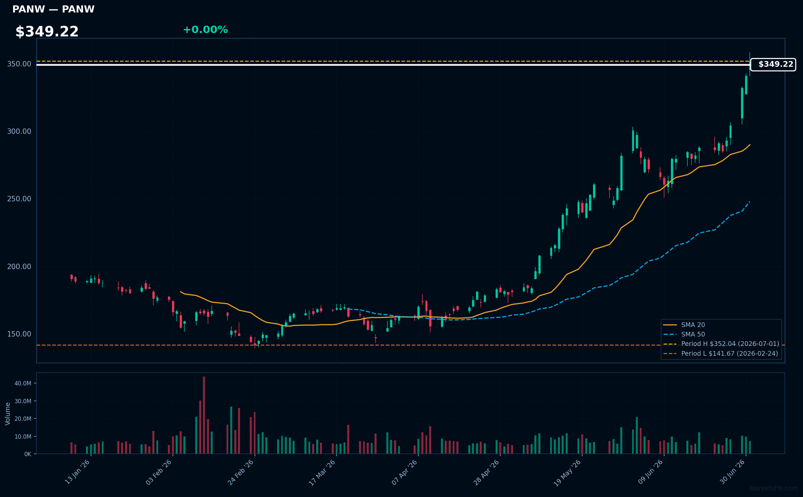Click the large $349.22 price header
Image resolution: width=803 pixels, height=497 pixels.
(47, 32)
